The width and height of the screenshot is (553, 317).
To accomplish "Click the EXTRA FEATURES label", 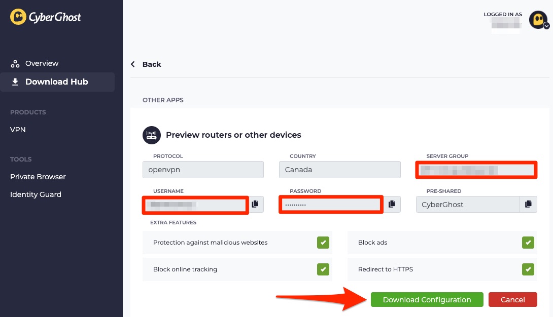I will [173, 222].
